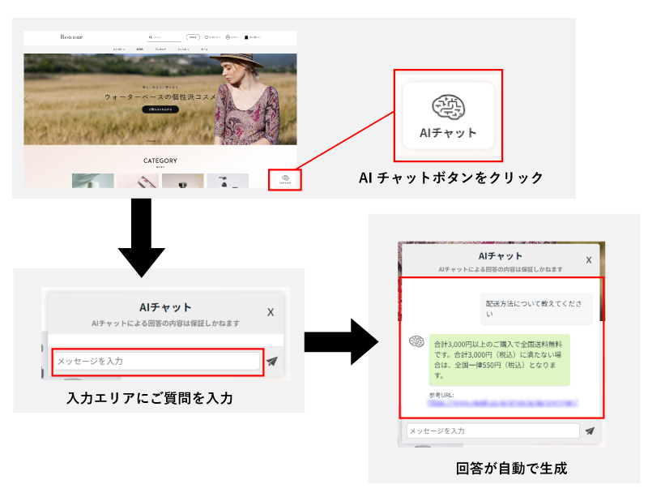Image resolution: width=648 pixels, height=497 pixels.
Task: Click the search magnifier in the Bonnur header
Action: [x=151, y=36]
